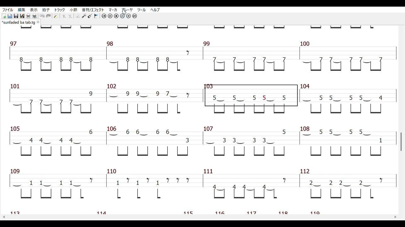
Task: Click the guitar instrument icon
Action: 90,16
